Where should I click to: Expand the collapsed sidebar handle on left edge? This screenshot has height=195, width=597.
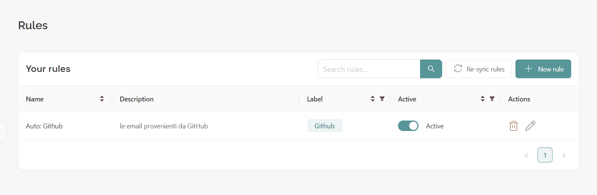click(2, 131)
